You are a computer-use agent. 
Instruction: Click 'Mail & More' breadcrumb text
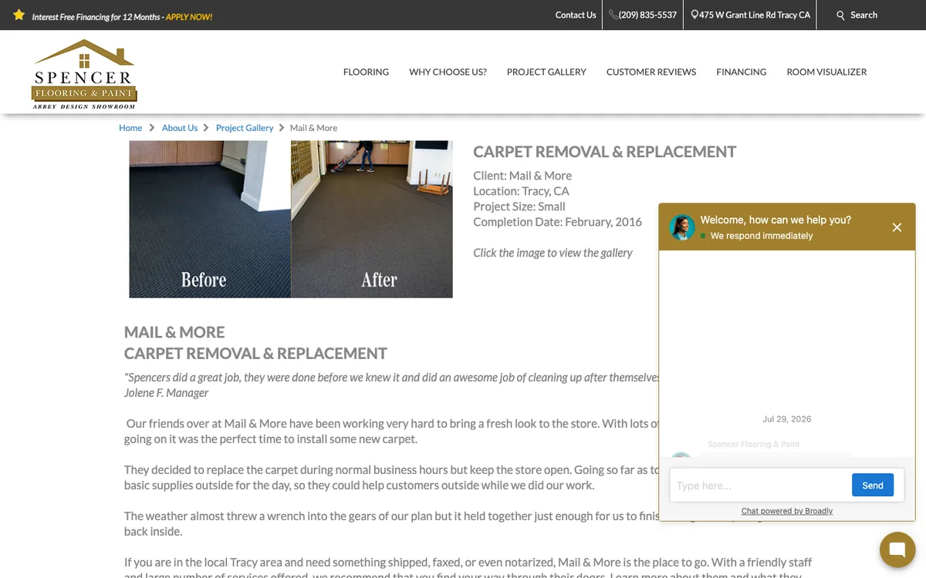coord(313,128)
